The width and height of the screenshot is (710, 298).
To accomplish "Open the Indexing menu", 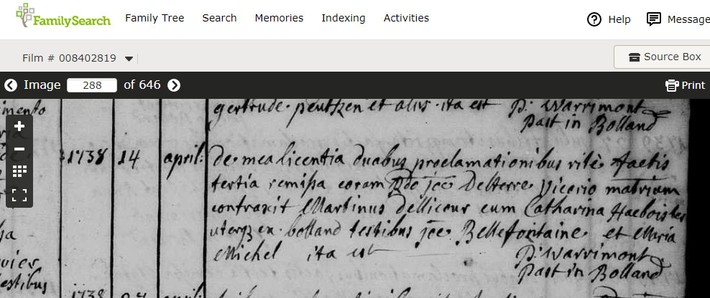I will point(344,18).
